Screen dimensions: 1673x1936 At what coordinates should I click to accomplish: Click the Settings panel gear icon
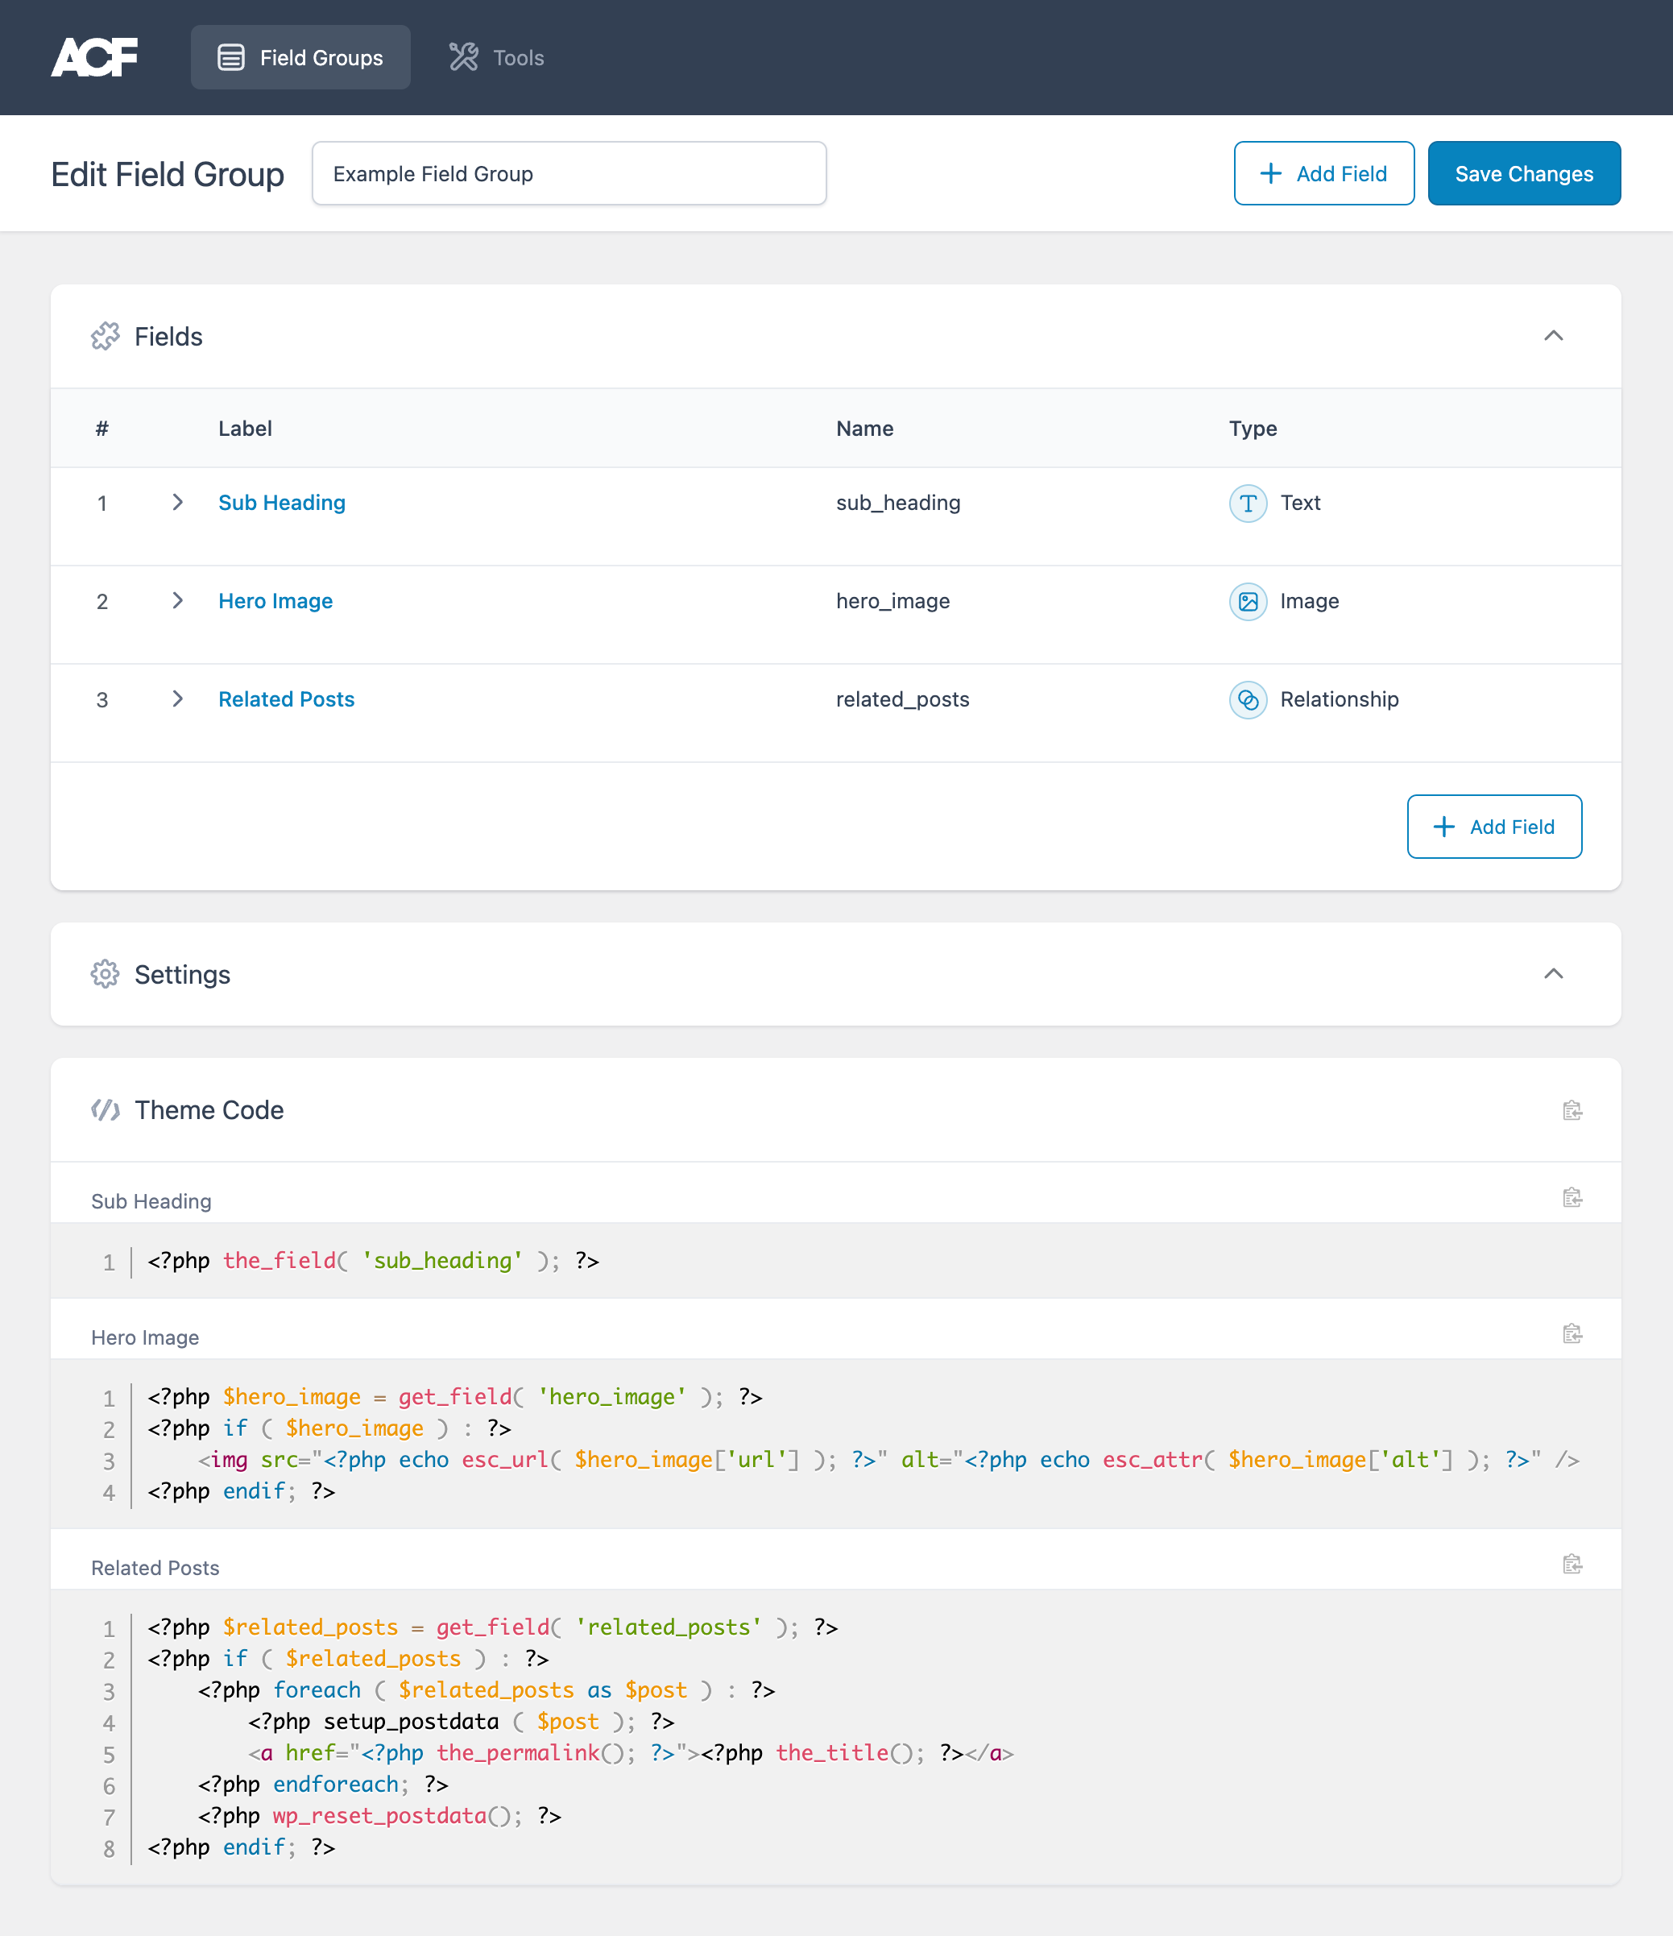tap(104, 975)
